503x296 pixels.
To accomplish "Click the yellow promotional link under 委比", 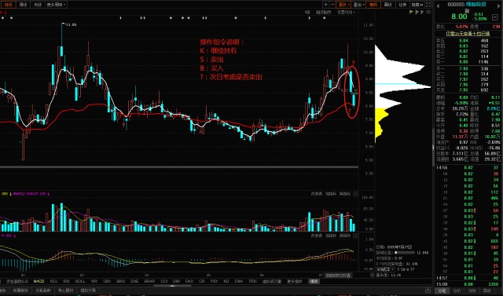I will click(x=468, y=34).
